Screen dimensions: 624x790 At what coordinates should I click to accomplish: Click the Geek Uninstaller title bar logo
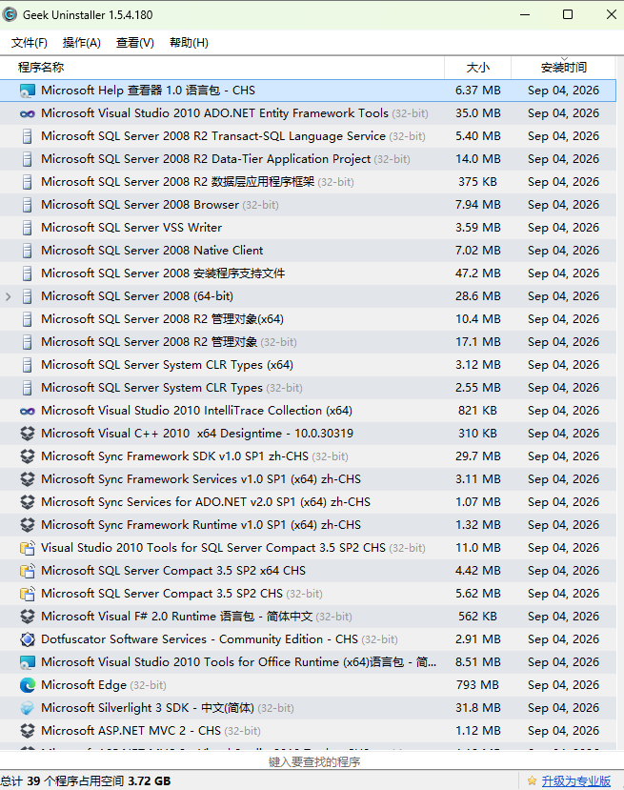pyautogui.click(x=10, y=14)
